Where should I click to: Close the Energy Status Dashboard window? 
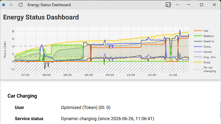tap(214, 5)
